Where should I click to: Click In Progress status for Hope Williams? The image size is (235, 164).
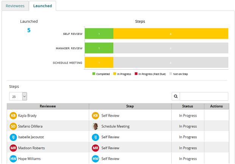(x=188, y=159)
